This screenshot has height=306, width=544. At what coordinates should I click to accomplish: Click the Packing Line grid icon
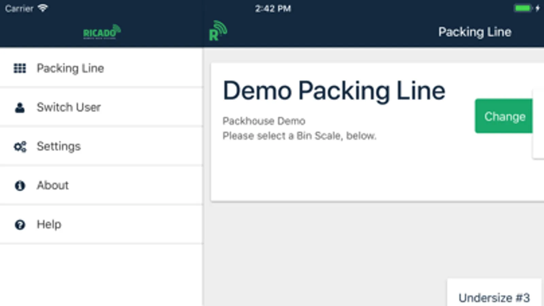pos(20,68)
